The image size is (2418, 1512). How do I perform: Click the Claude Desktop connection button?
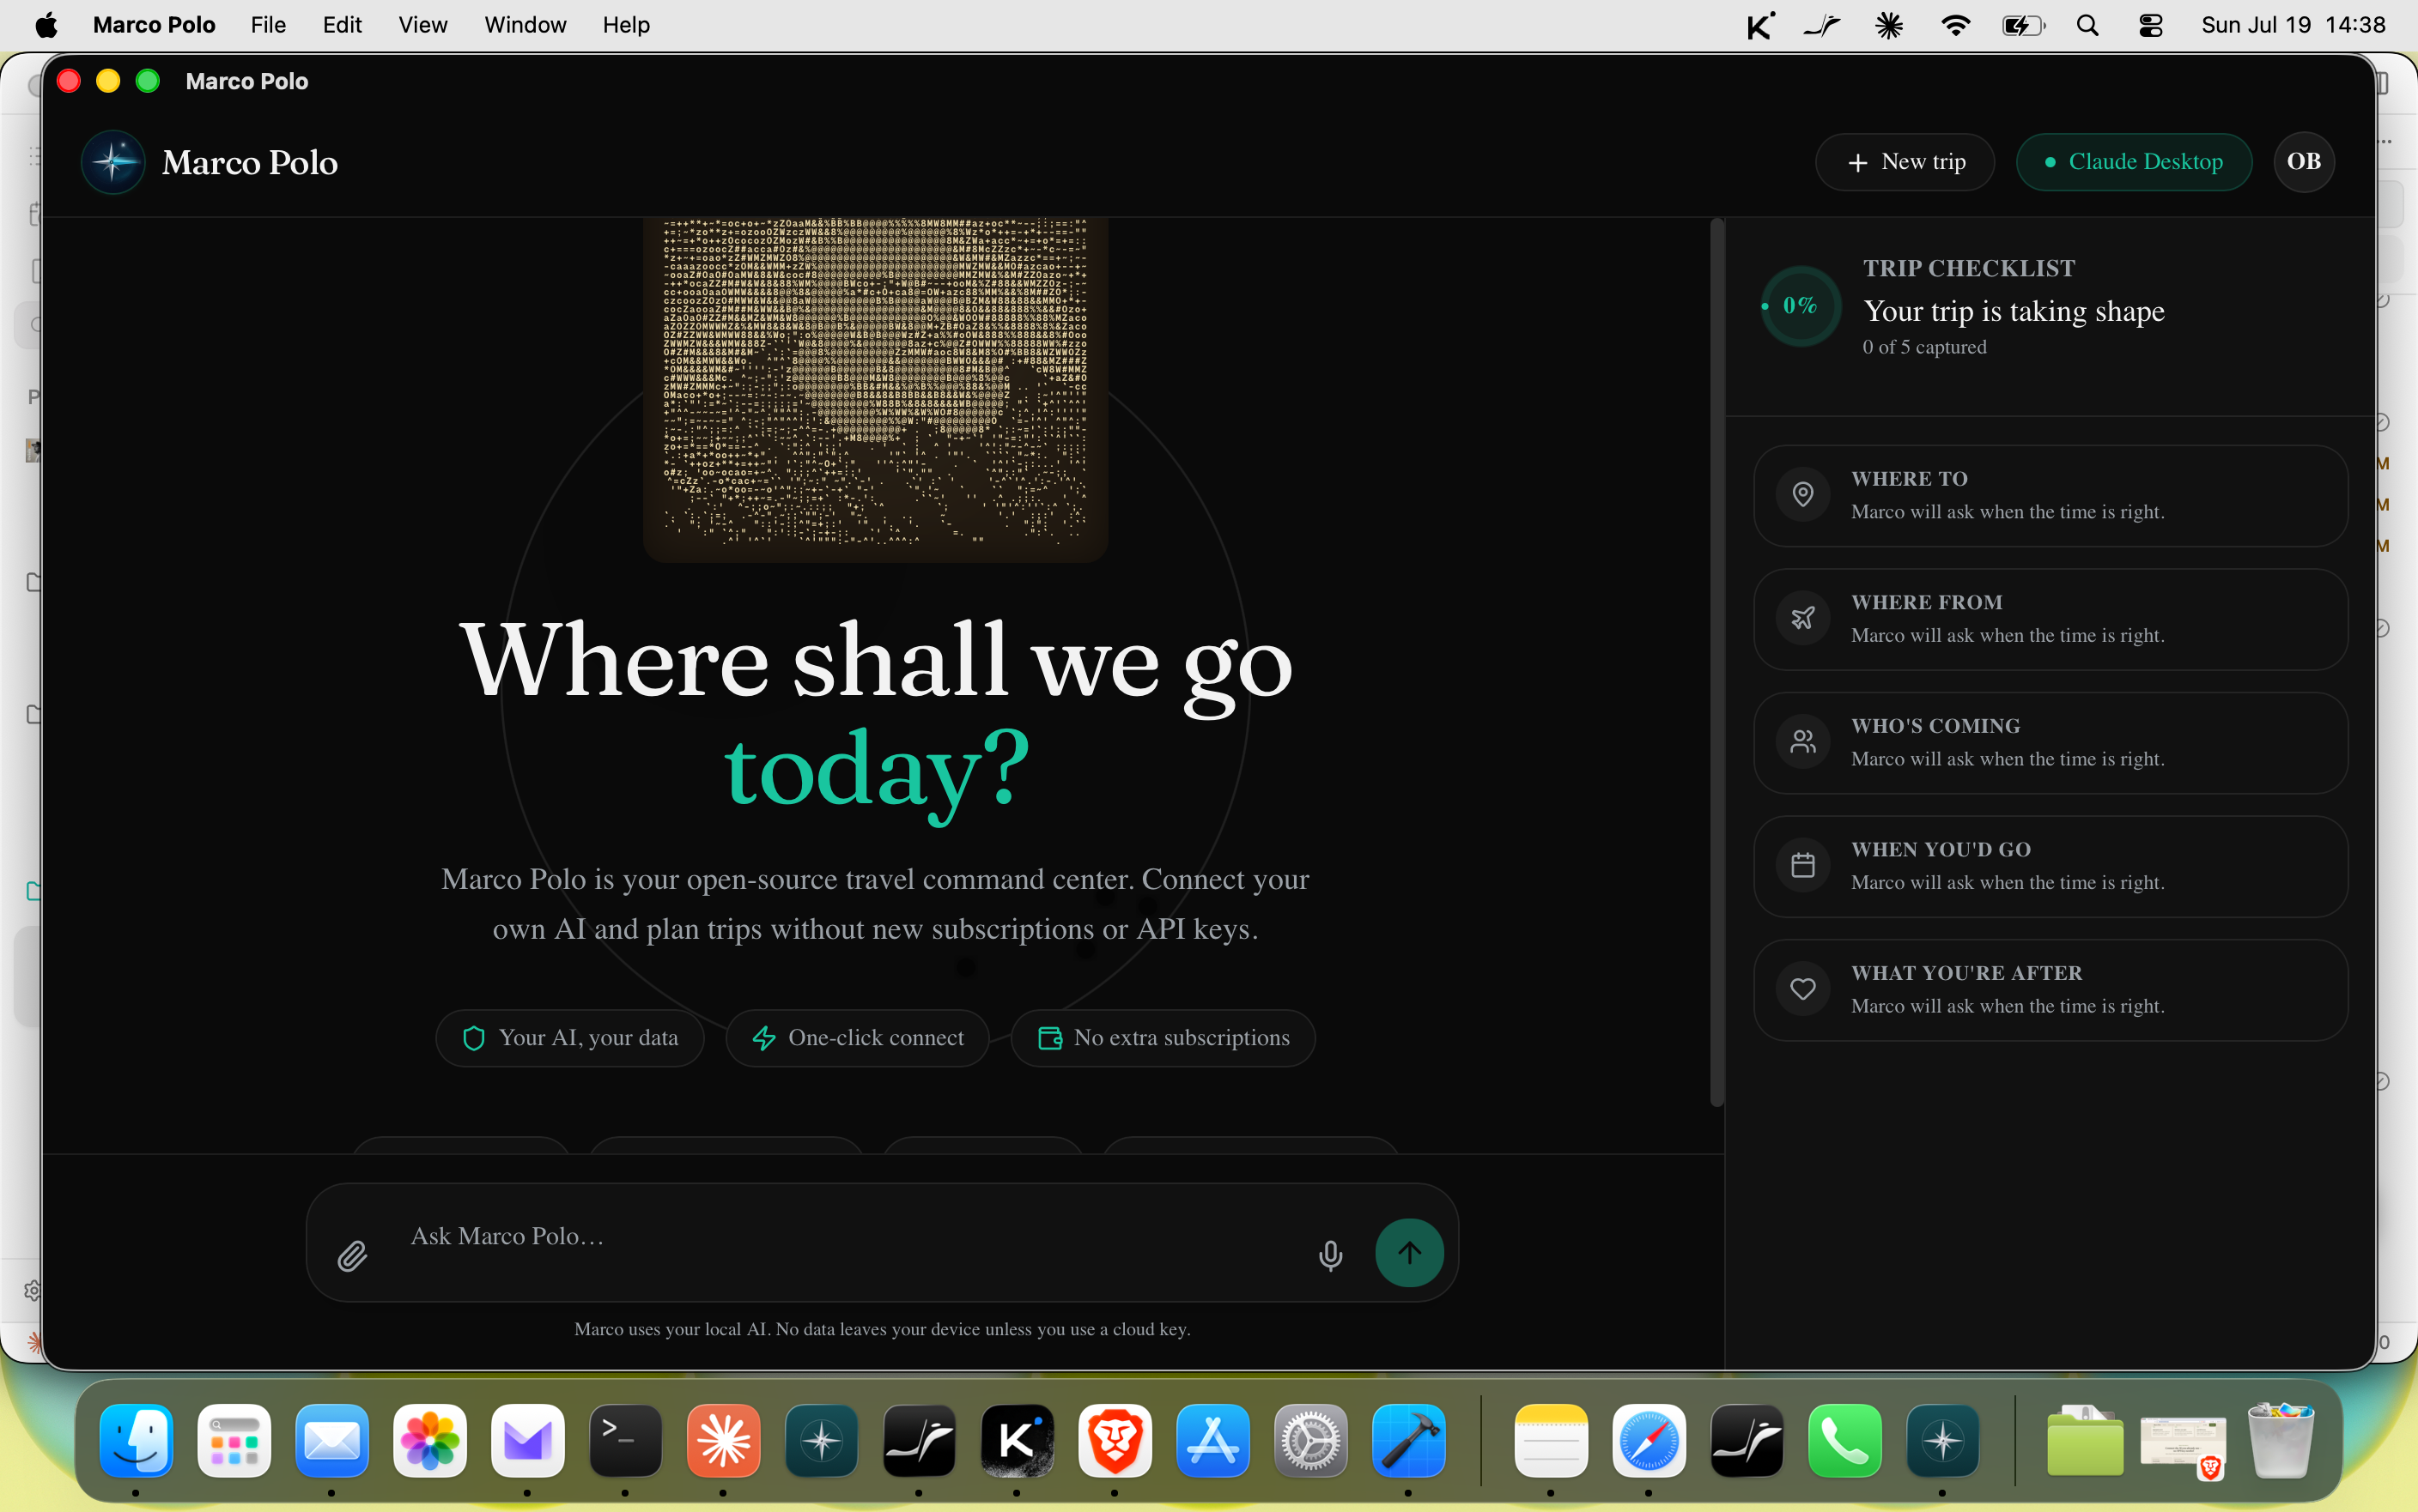click(2133, 162)
